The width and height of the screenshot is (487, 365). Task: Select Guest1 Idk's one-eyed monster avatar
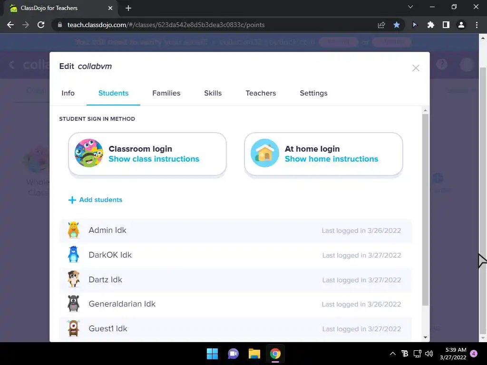tap(74, 328)
